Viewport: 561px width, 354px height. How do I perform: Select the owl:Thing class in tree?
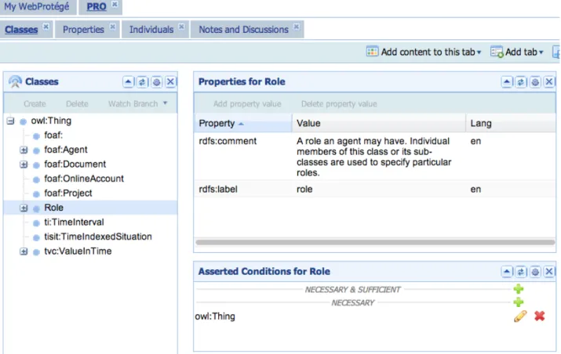point(51,121)
